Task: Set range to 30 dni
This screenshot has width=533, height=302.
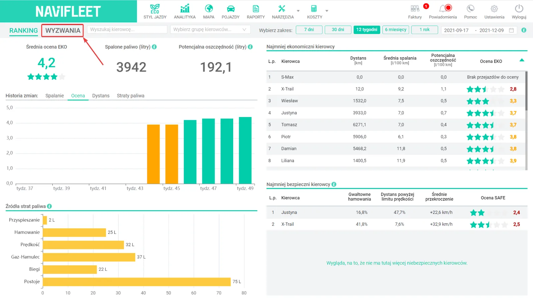Action: click(x=338, y=30)
